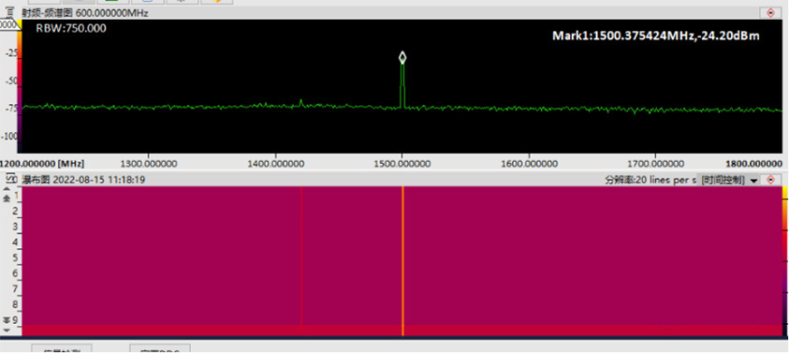Click the Mark1 readout text

coord(656,36)
